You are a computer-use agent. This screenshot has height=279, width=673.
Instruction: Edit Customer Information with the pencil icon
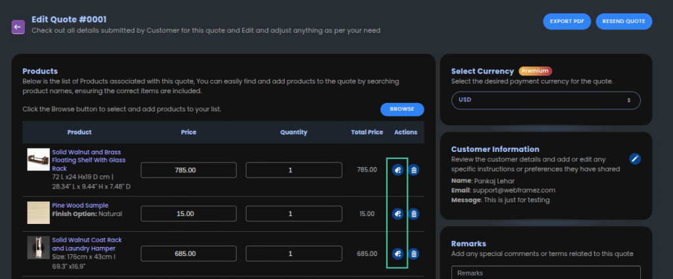coord(634,158)
